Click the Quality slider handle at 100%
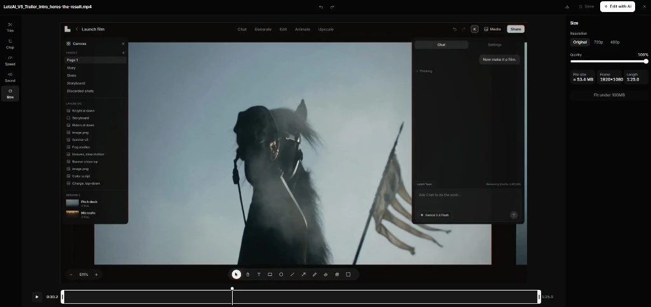Screen dimensions: 651x307 pos(646,62)
